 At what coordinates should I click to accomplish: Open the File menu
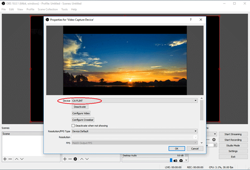coord(4,9)
